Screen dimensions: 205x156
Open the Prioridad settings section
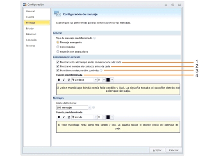pyautogui.click(x=31, y=34)
